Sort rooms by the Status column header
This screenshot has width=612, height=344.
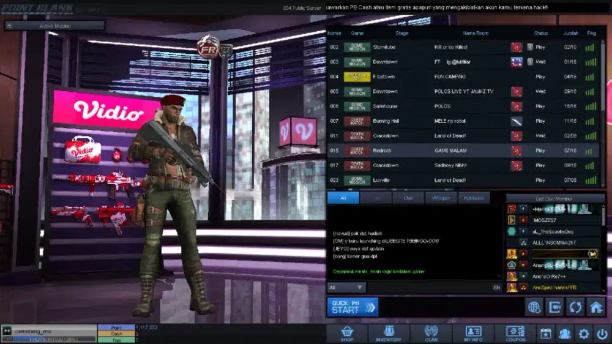click(x=541, y=34)
